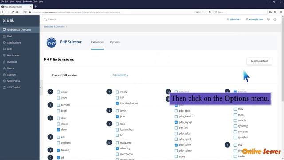This screenshot has width=284, height=160.
Task: Bookmark page with the star icon
Action: (210, 12)
